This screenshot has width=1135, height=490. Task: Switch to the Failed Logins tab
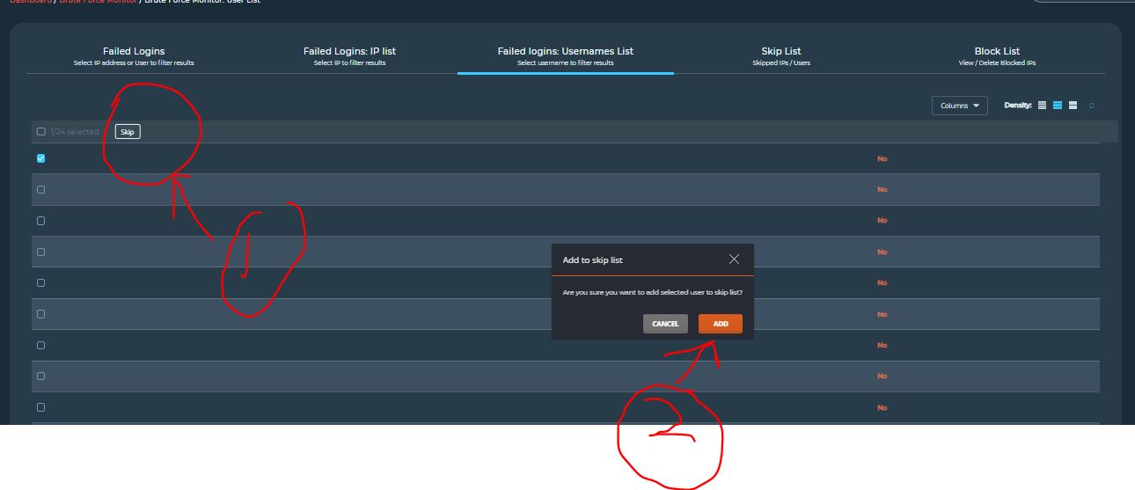click(x=134, y=56)
